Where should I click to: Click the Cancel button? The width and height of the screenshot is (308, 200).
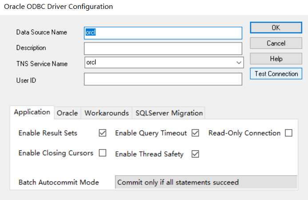point(276,43)
